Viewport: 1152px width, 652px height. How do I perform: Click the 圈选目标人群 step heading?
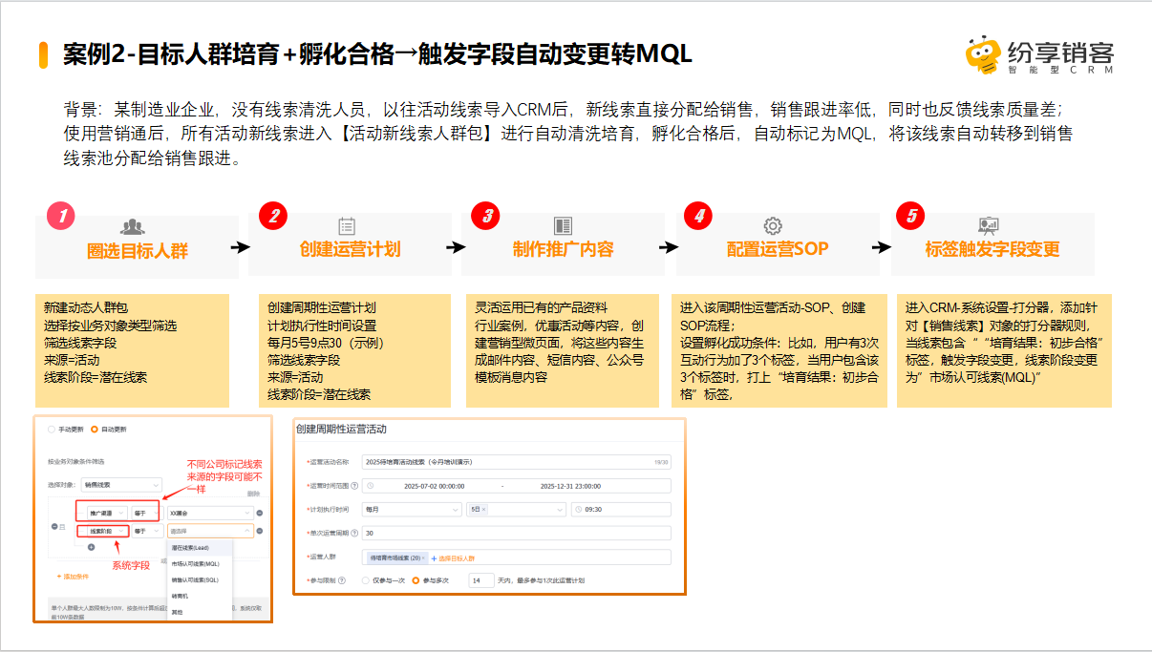click(138, 250)
